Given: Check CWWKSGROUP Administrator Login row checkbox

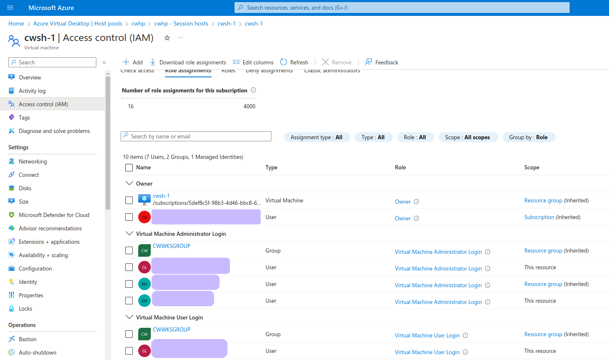Looking at the screenshot, I should pos(129,250).
